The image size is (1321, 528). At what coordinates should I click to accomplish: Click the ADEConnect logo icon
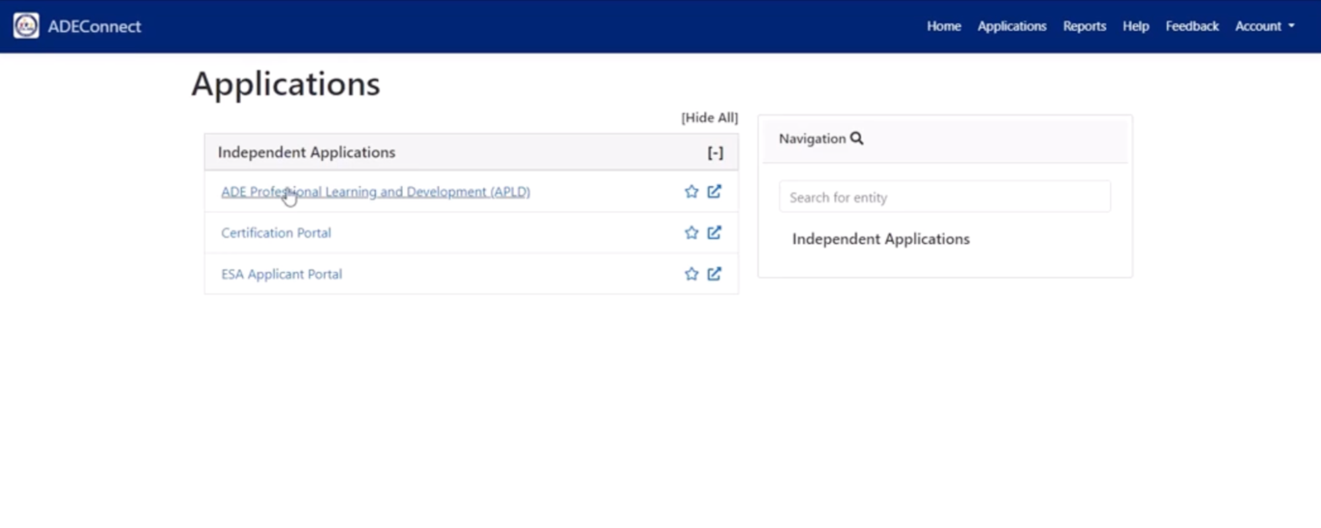coord(26,26)
